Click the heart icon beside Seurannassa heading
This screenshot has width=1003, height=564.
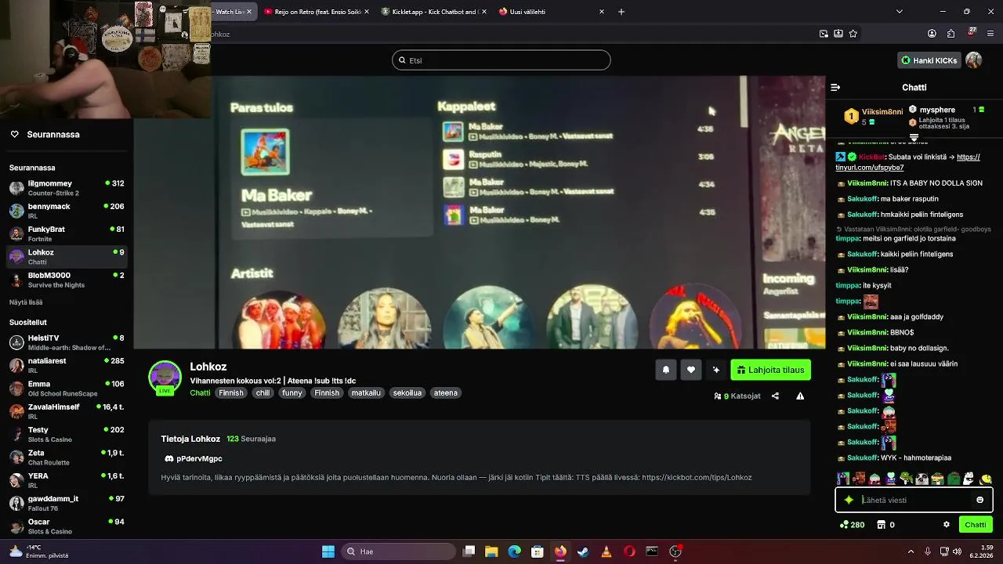[14, 135]
